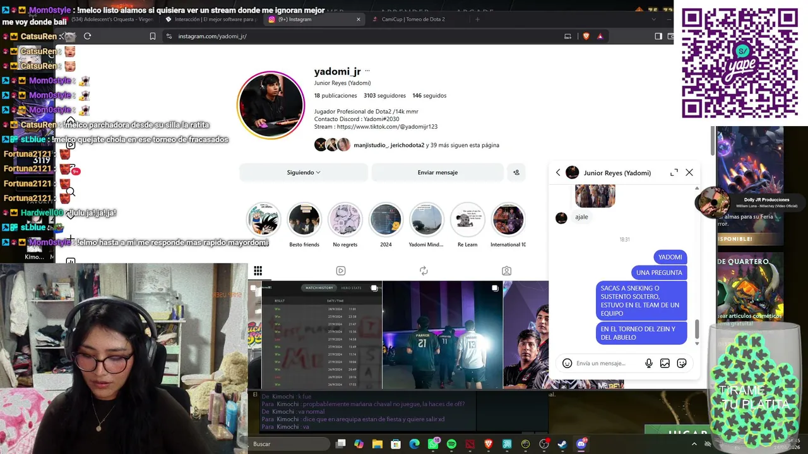808x454 pixels.
Task: Open WhatsApp from the taskbar
Action: click(433, 444)
